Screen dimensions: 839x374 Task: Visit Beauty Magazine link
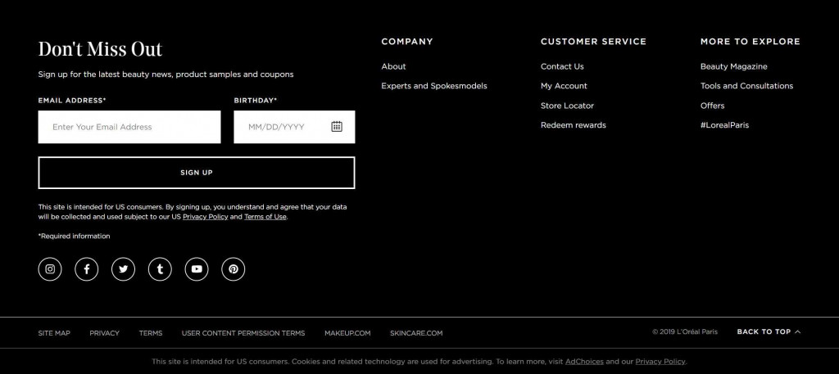point(733,66)
